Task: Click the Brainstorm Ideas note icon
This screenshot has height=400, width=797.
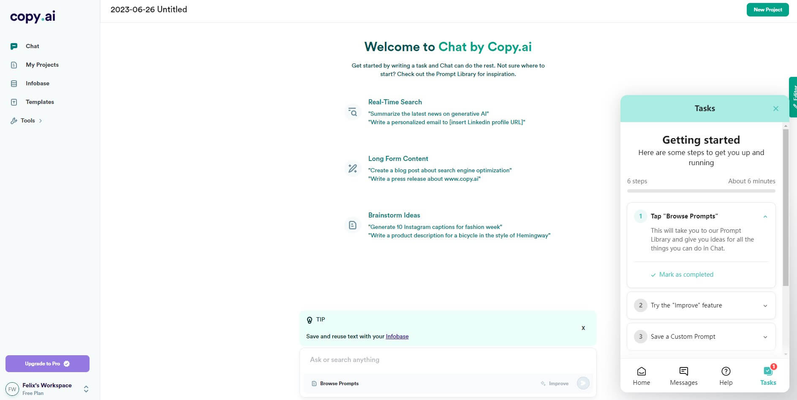Action: pos(353,225)
